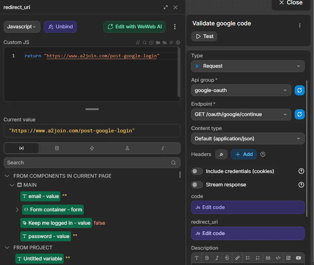The height and width of the screenshot is (265, 314).
Task: Click the search icon in Custom JS toolbar
Action: coord(144,42)
